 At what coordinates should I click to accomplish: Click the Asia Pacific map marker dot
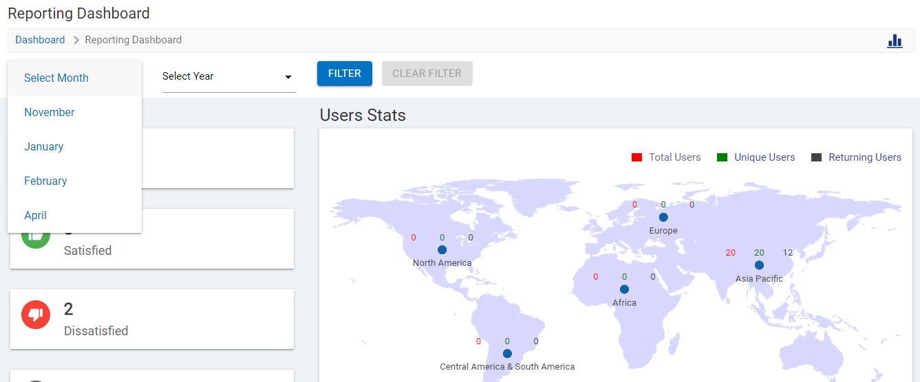[x=759, y=265]
